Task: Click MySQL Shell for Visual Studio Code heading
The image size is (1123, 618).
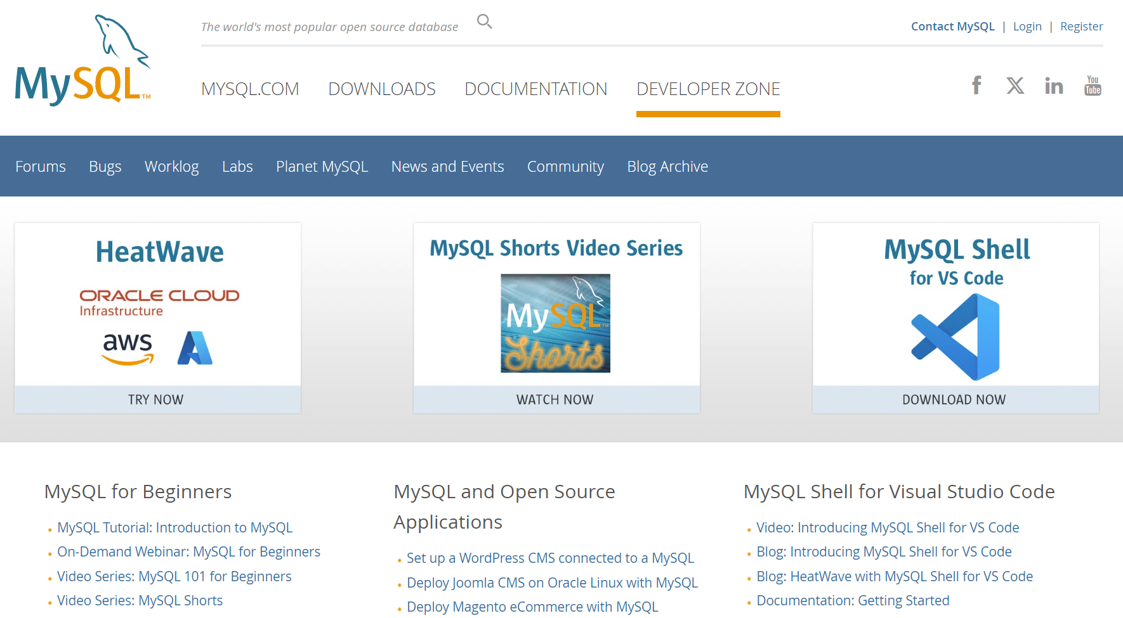Action: (899, 491)
